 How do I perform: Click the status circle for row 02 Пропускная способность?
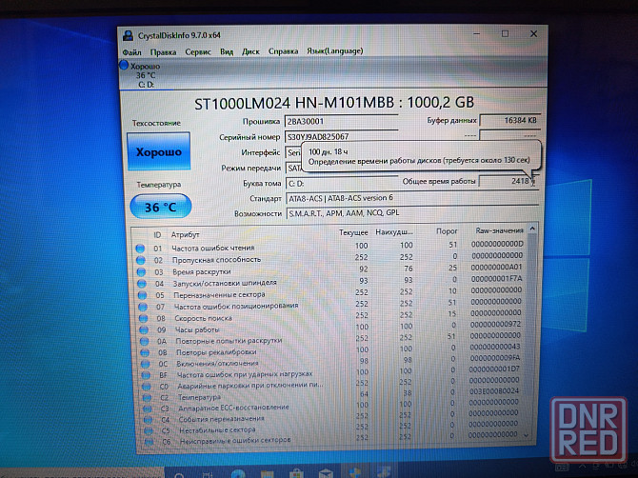click(141, 260)
